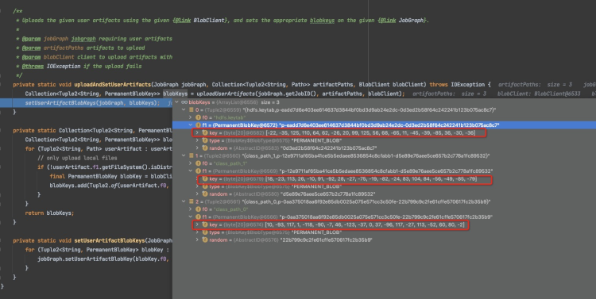The height and width of the screenshot is (299, 596).
Task: Click the byte array starting [-22, -35, 125
Action: point(370,132)
